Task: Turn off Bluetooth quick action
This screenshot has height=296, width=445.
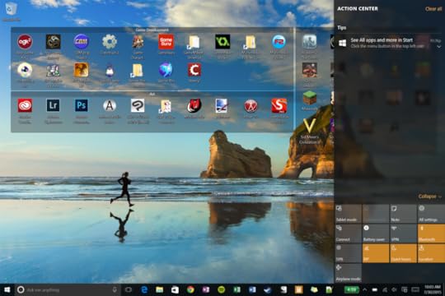Action: 431,234
